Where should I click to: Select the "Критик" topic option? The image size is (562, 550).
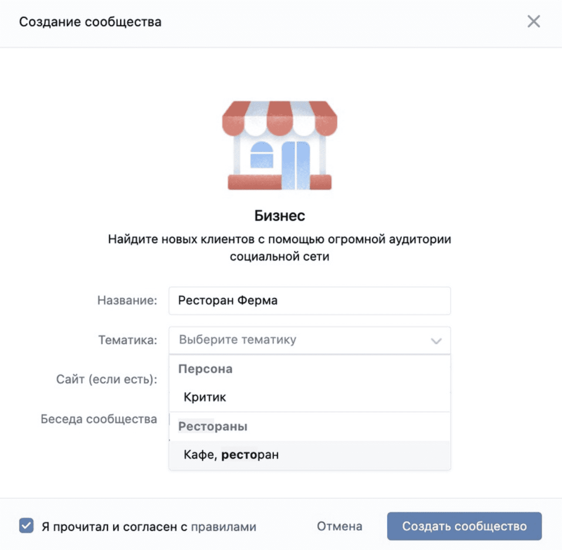(x=205, y=397)
